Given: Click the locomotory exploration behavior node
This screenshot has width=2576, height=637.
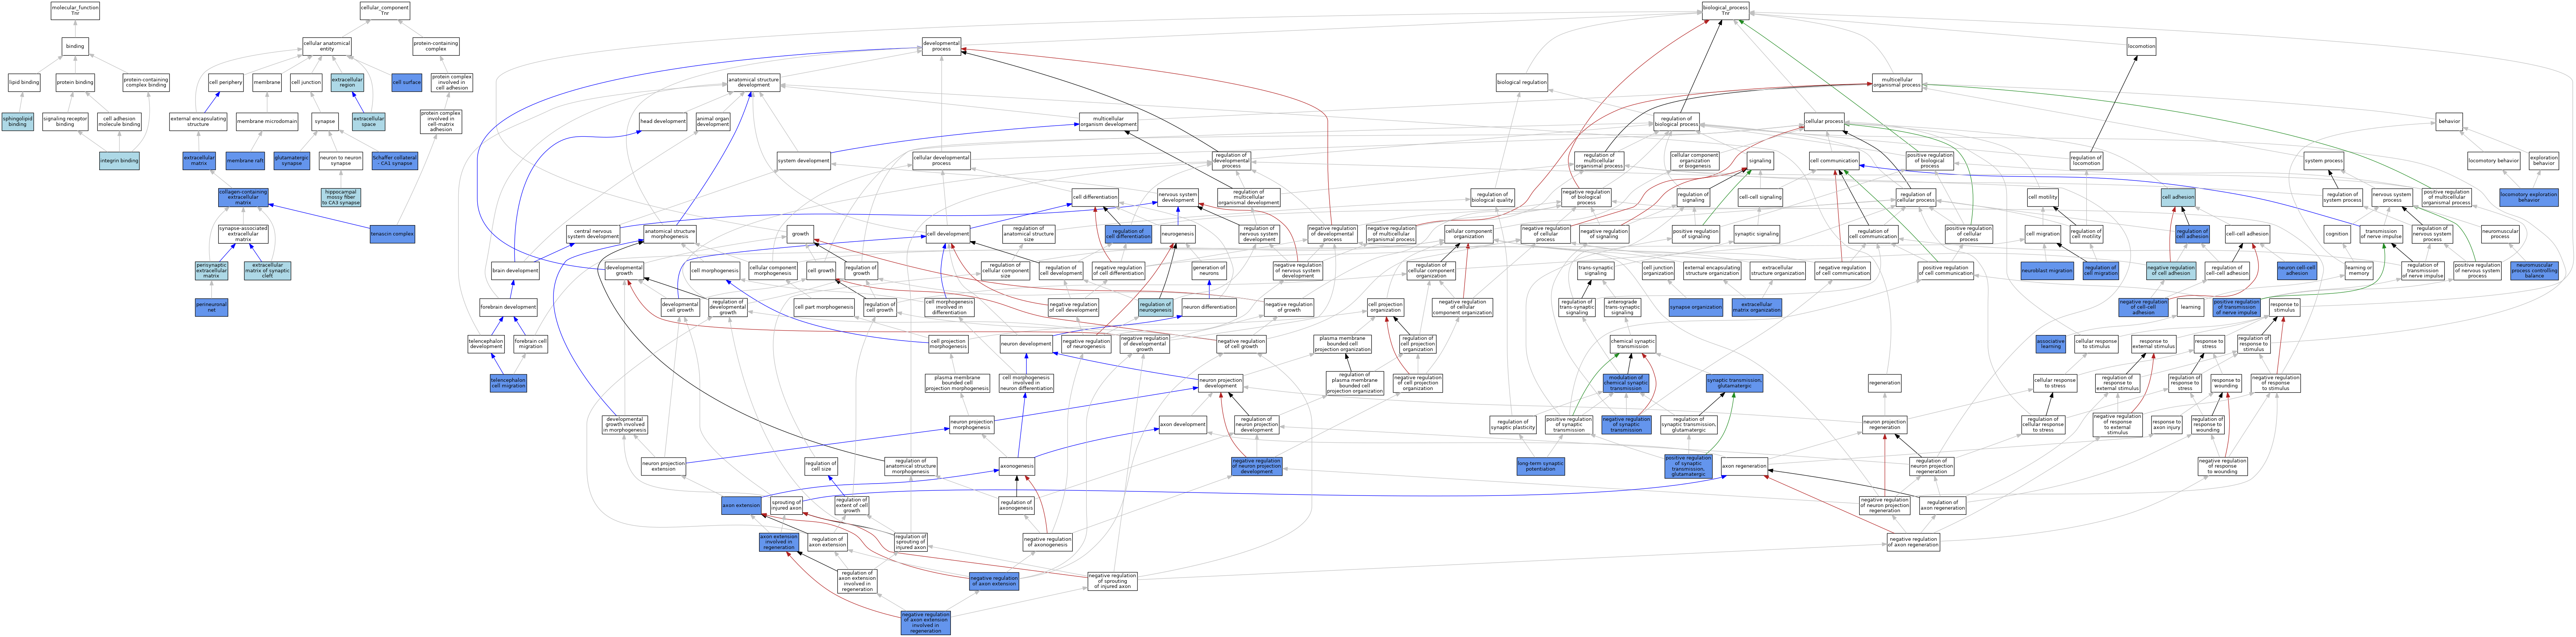Looking at the screenshot, I should tap(2529, 198).
